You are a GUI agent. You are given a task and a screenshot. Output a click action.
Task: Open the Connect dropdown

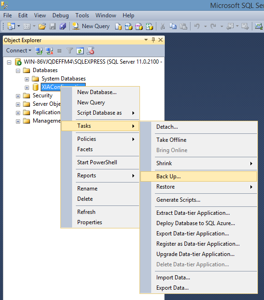click(x=19, y=51)
